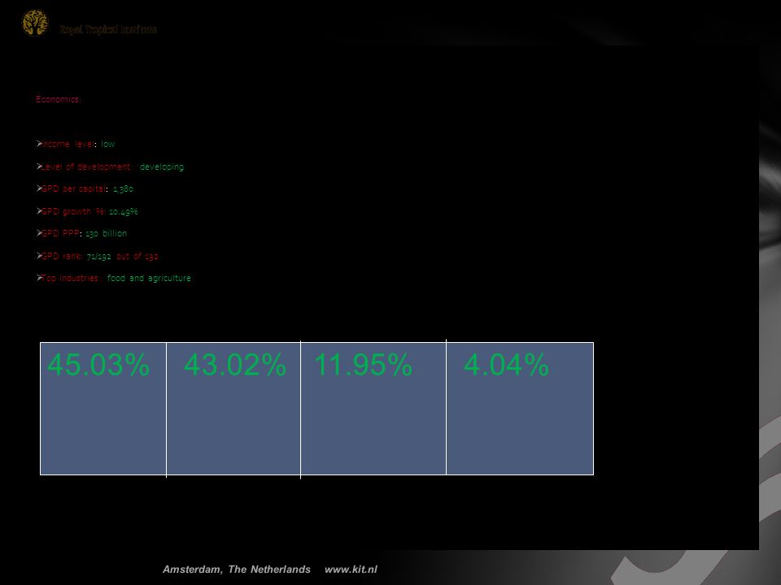Select the 'GPD rank: 71/192' line
This screenshot has width=781, height=585.
point(98,256)
